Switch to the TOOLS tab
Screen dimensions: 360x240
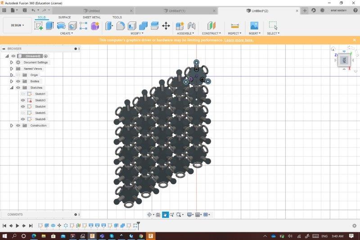(x=117, y=18)
